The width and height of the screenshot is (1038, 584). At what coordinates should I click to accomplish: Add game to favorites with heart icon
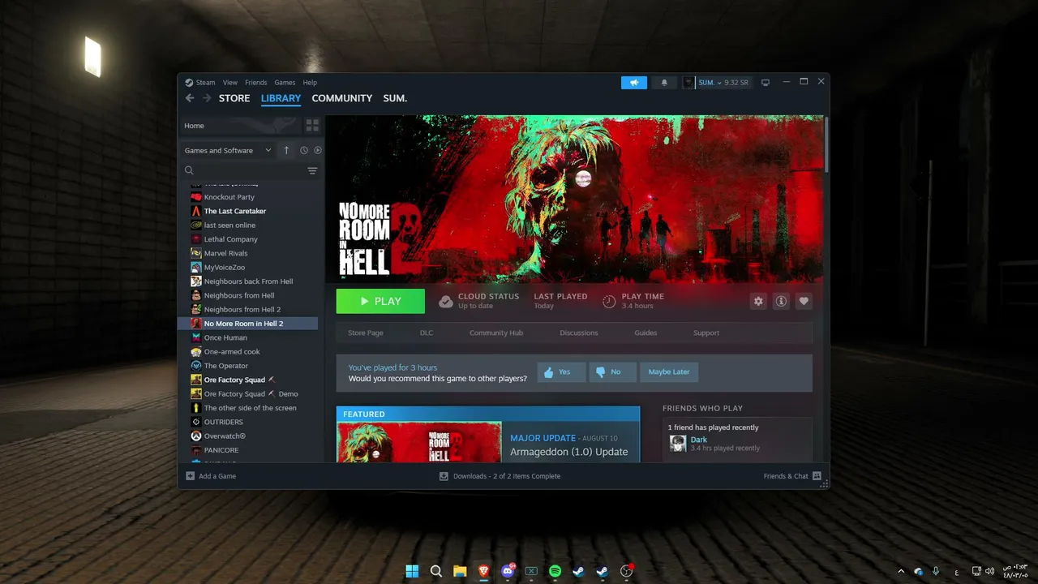point(804,301)
